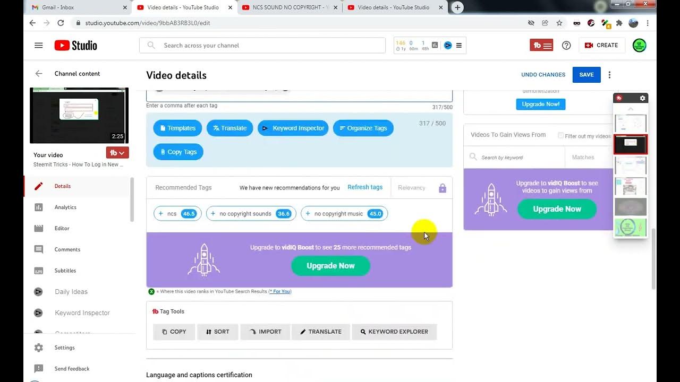Click the Relevancy lock icon

coord(443,188)
